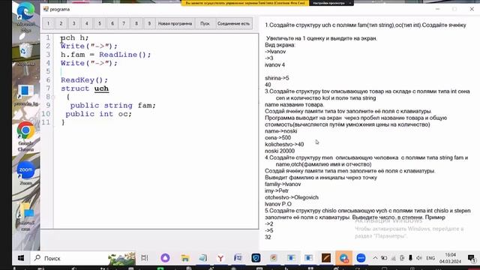Viewport: 480px width, 270px height.
Task: Click the Windows Start button
Action: tap(21, 258)
